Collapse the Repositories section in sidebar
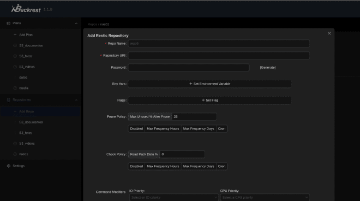Screen dimensions: 360x201 (76, 100)
